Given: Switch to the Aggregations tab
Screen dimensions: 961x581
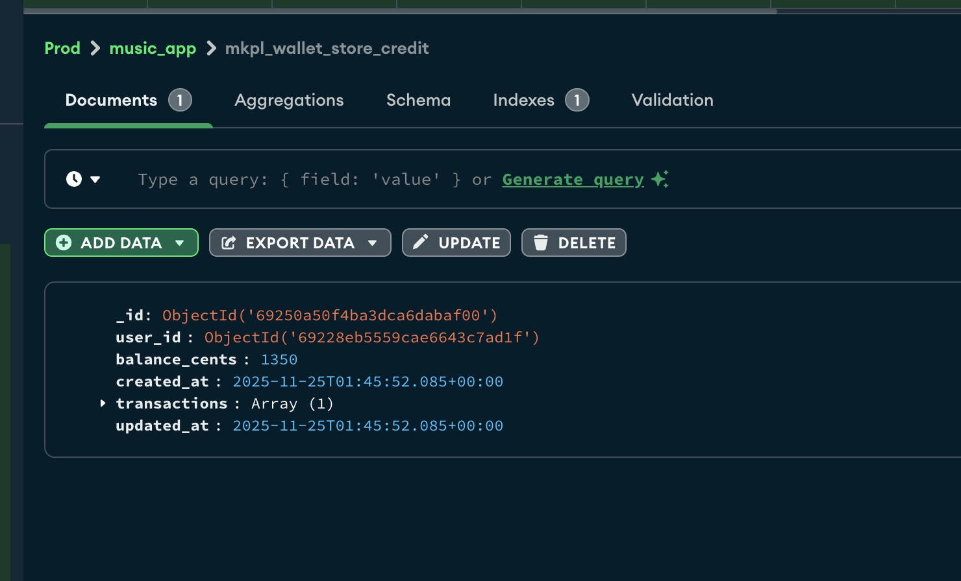Looking at the screenshot, I should 289,100.
